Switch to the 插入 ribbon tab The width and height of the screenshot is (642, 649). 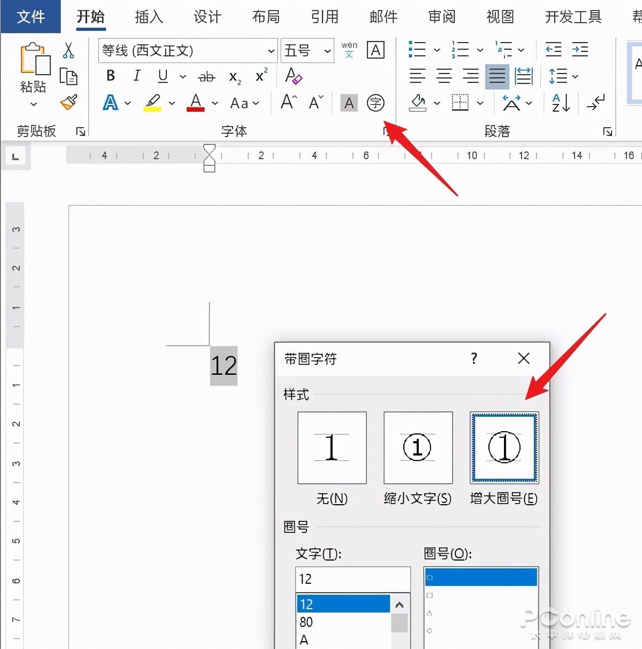click(148, 17)
